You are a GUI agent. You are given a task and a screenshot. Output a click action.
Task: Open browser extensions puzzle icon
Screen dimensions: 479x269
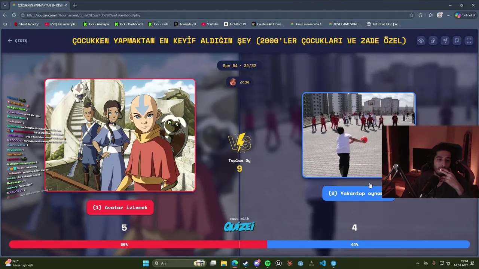421,15
